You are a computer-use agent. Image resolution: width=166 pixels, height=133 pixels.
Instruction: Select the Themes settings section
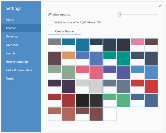[x=11, y=28]
